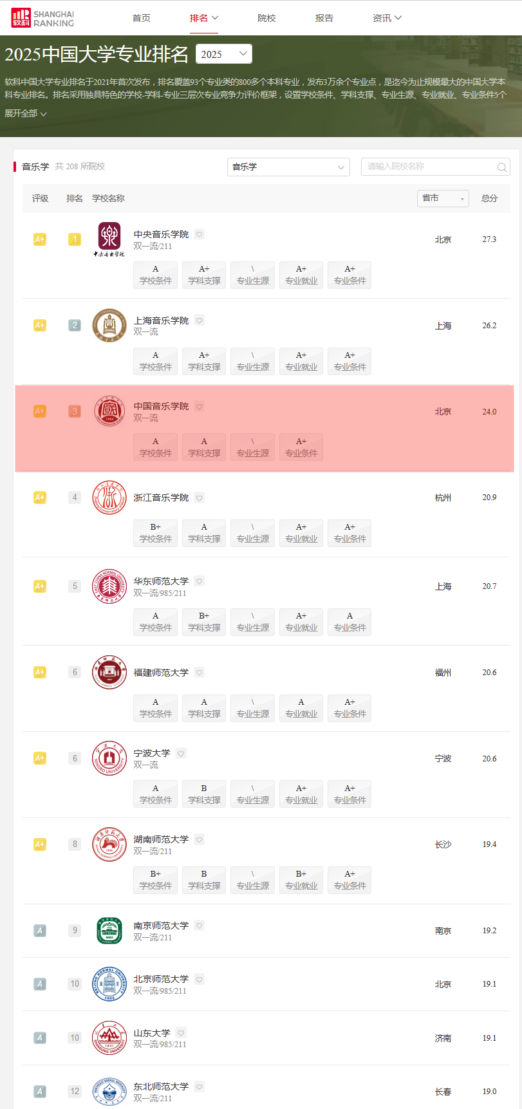The height and width of the screenshot is (1109, 522).
Task: Toggle the heart next to 上海音乐学院
Action: (200, 321)
